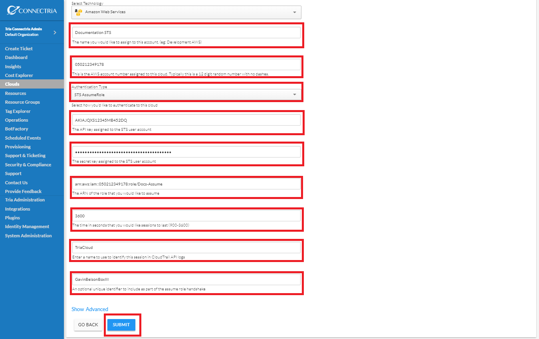Open Resources in sidebar
The width and height of the screenshot is (539, 339).
pyautogui.click(x=15, y=93)
